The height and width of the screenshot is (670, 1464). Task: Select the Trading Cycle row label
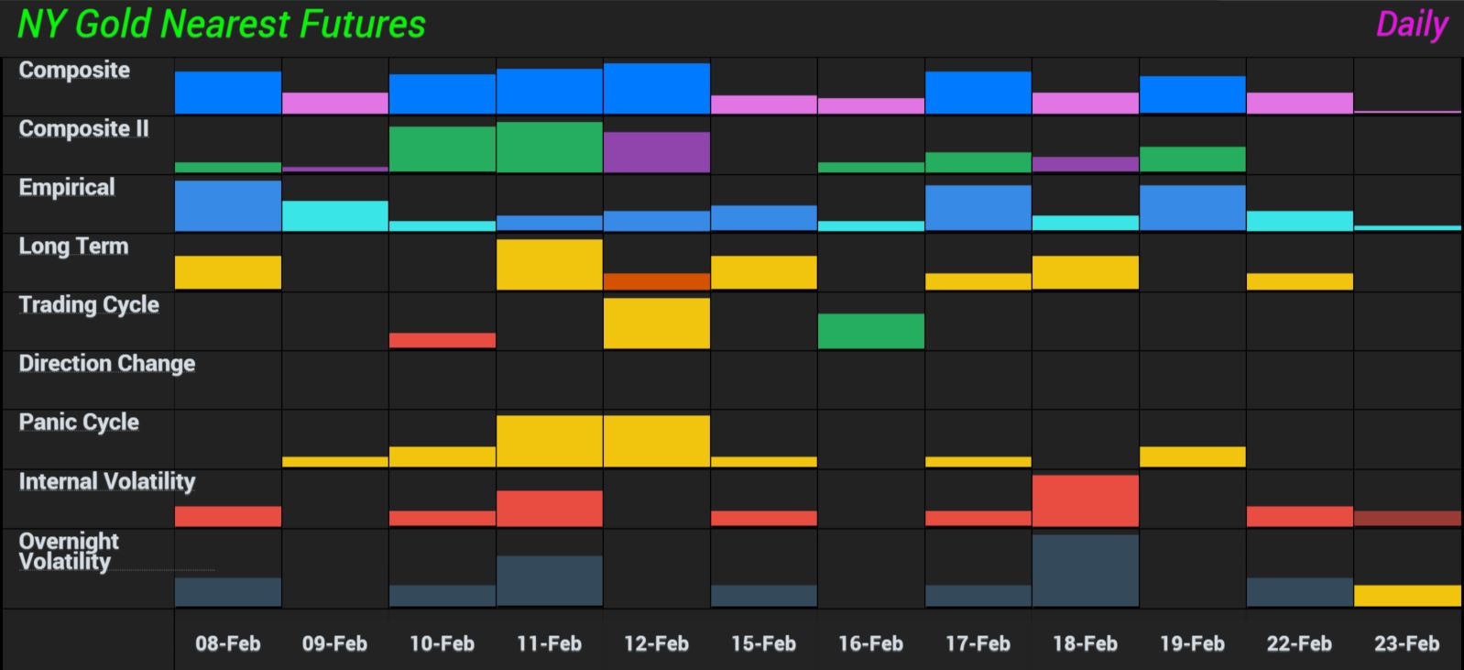coord(89,305)
